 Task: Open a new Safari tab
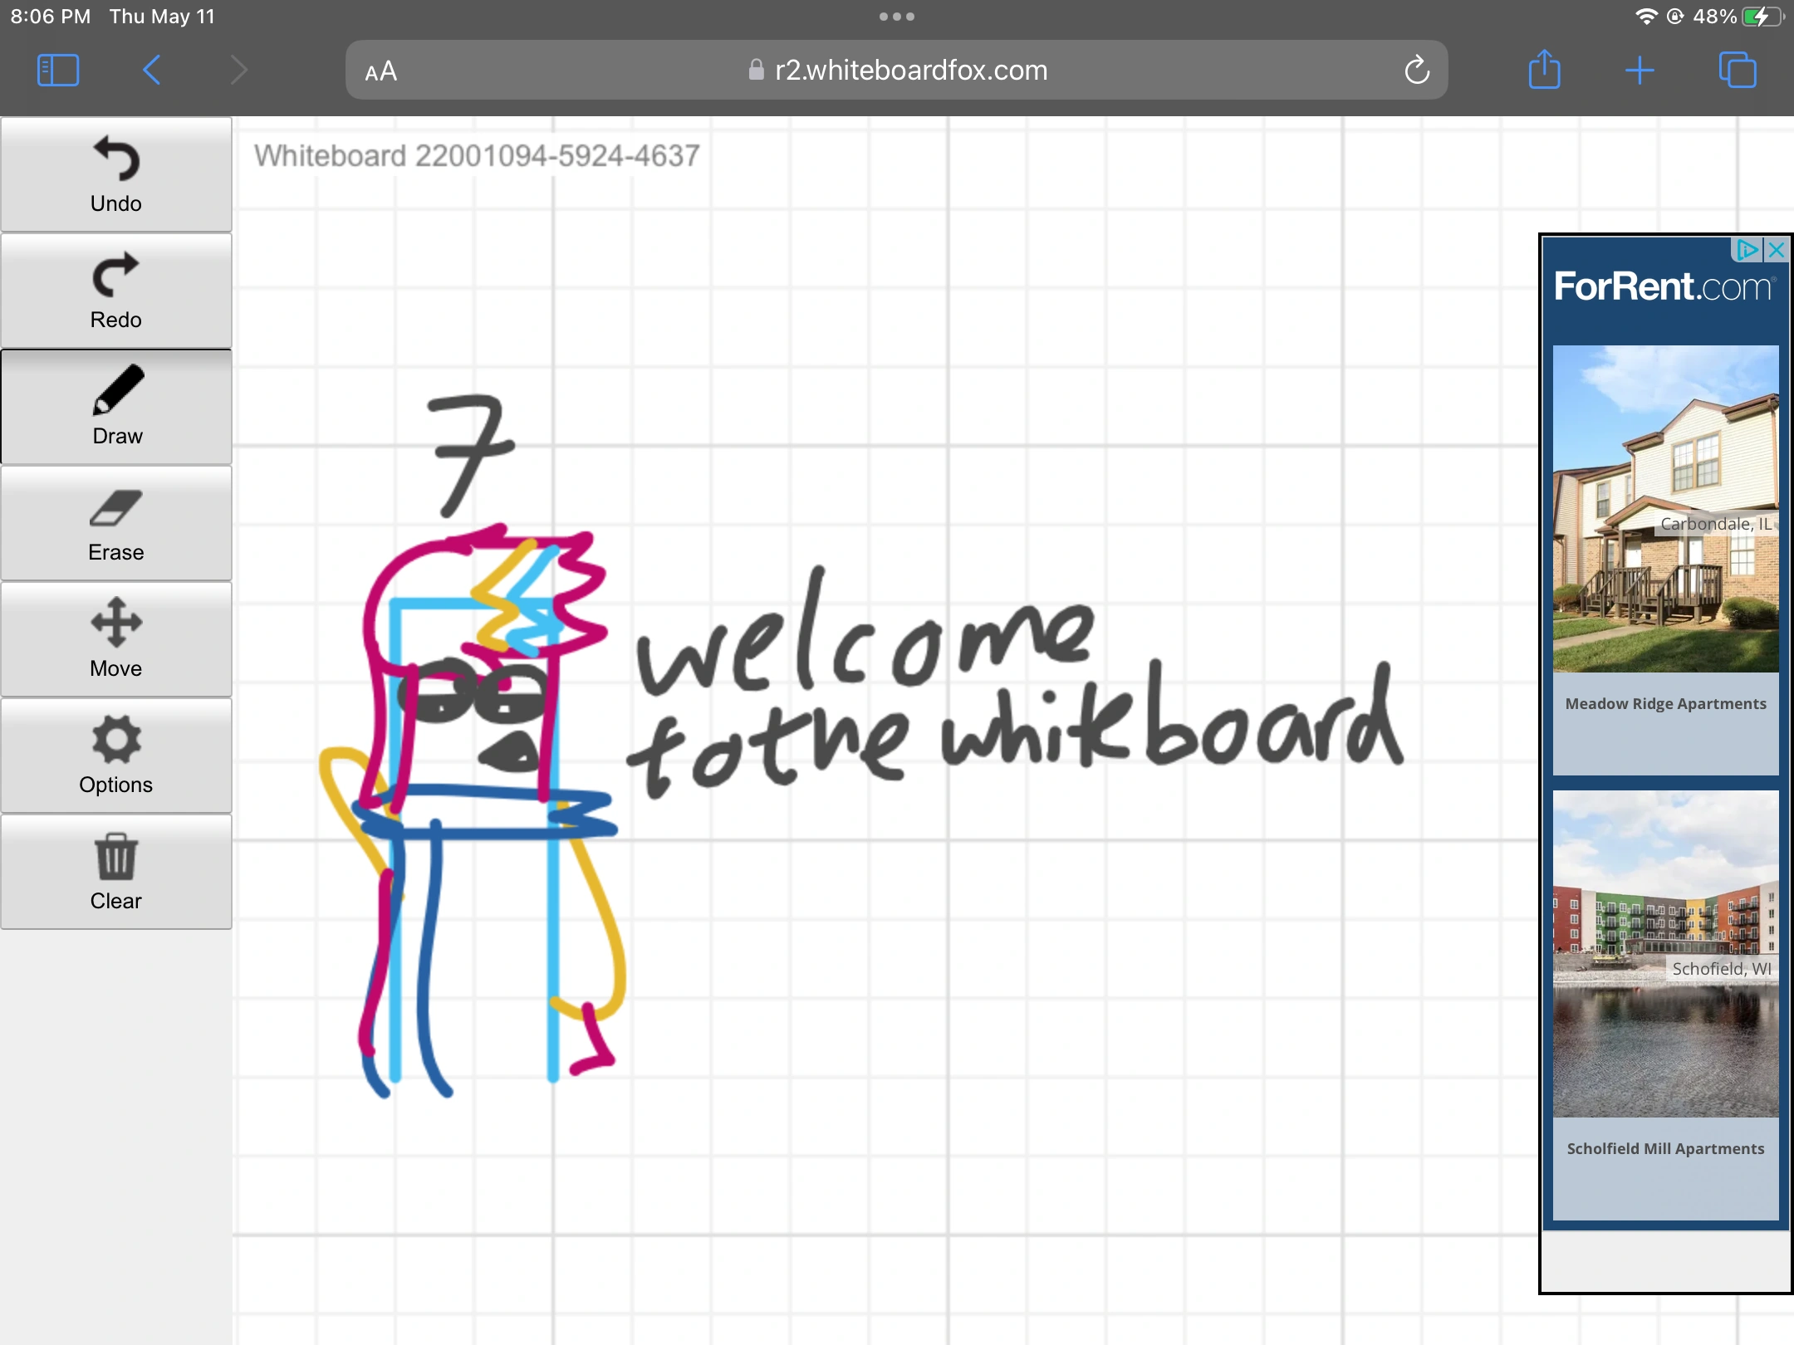pyautogui.click(x=1640, y=70)
